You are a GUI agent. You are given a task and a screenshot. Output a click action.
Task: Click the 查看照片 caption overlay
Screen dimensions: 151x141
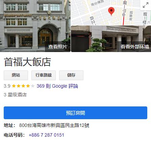tap(58, 47)
